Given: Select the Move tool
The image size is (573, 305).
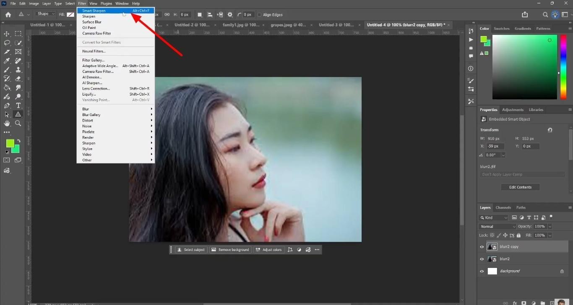Looking at the screenshot, I should tap(7, 34).
